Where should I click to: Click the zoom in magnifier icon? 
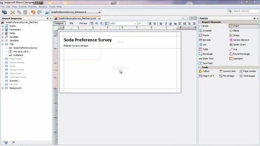pos(97,24)
